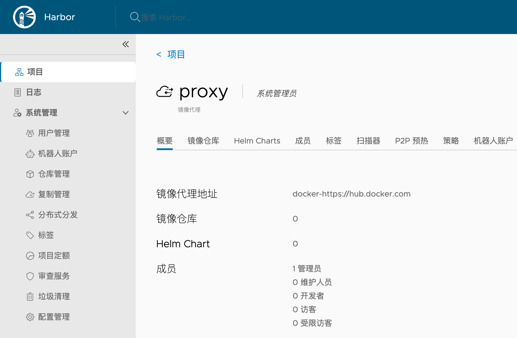The height and width of the screenshot is (338, 517).
Task: Click the 机器人账户 robot icon in sidebar
Action: (x=30, y=154)
